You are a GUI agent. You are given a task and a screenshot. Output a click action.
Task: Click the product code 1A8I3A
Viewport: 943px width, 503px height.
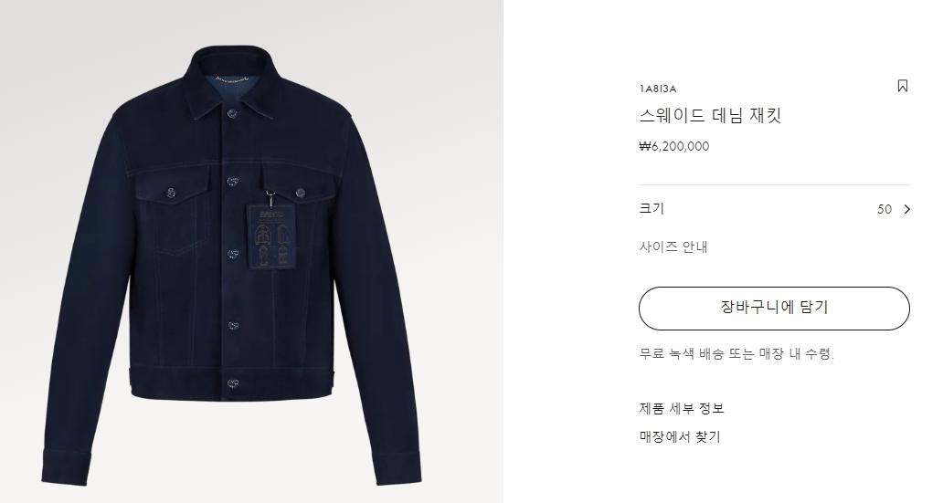tap(657, 89)
